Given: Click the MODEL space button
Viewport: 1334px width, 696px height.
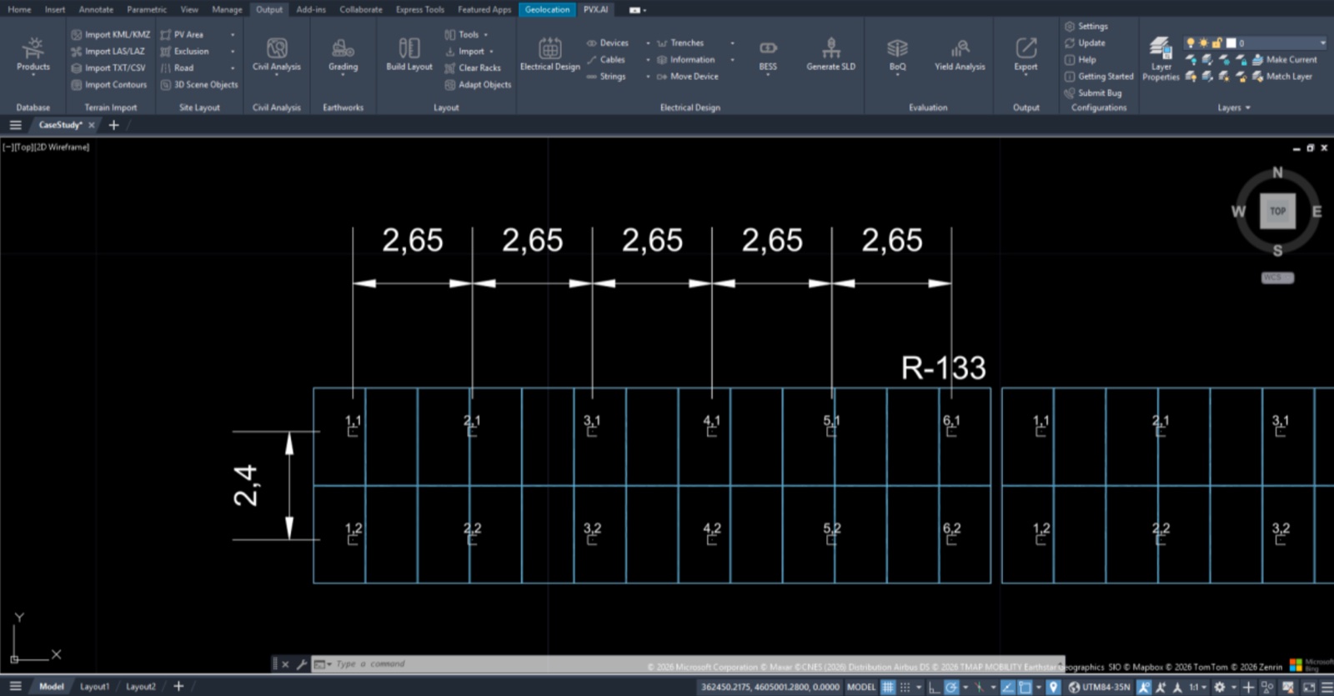Looking at the screenshot, I should pos(860,687).
